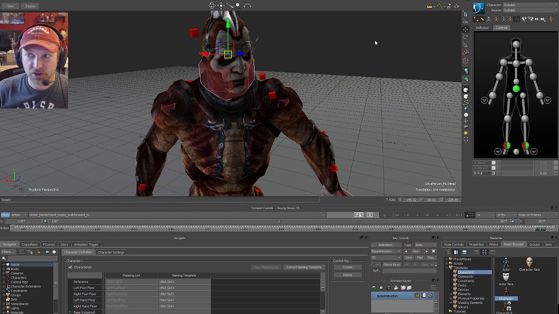This screenshot has width=559, height=314.
Task: Toggle the loop playback button
Action: click(x=469, y=215)
